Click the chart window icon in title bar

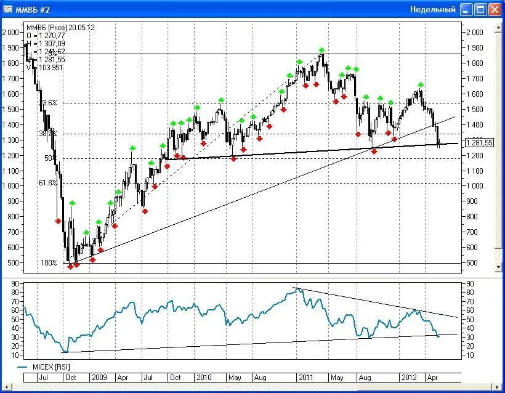tap(7, 9)
